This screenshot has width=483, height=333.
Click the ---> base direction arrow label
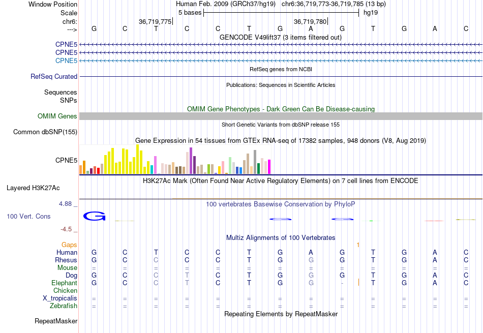(x=72, y=29)
